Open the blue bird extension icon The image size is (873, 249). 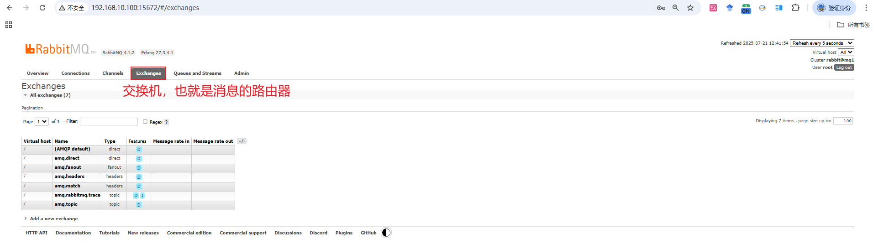point(730,8)
